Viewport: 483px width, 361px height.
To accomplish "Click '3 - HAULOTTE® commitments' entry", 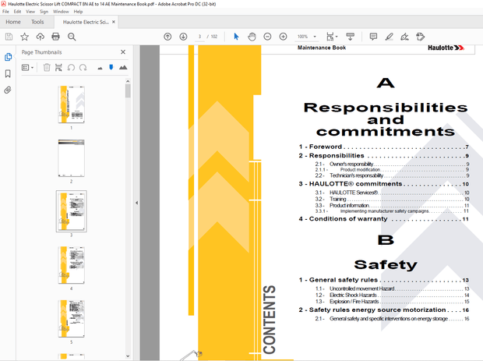I will [383, 184].
